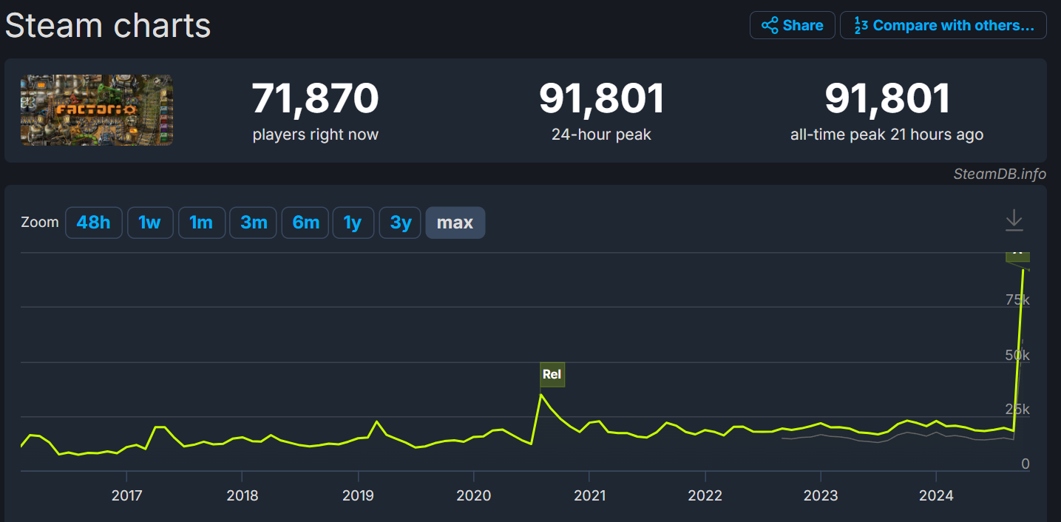Click the 2022 axis label
This screenshot has height=522, width=1061.
pyautogui.click(x=705, y=495)
